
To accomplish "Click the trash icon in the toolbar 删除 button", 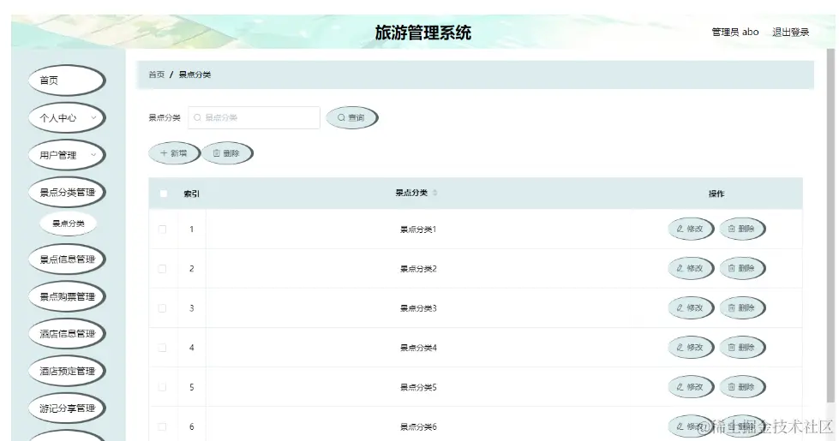I will tap(217, 153).
